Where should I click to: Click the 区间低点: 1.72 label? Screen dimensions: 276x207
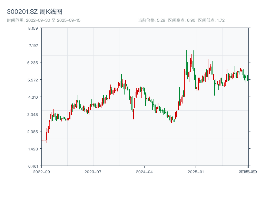click(211, 20)
